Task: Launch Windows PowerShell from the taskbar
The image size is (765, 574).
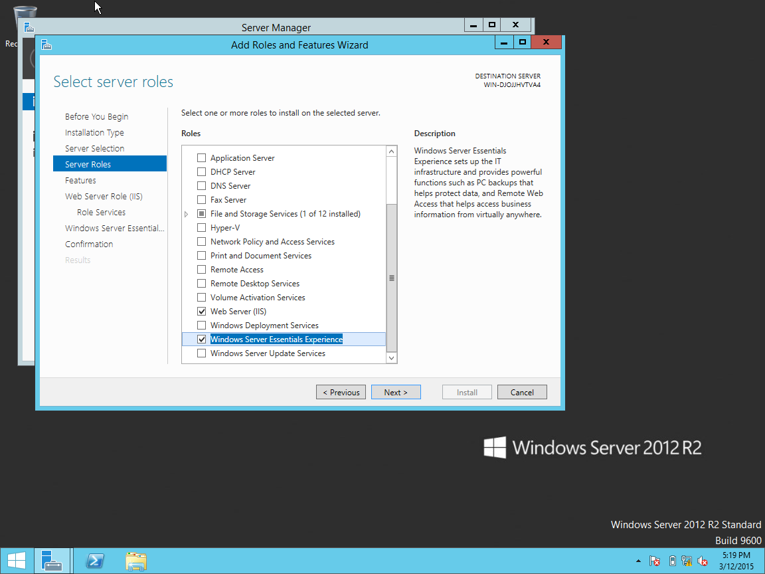Action: tap(95, 561)
